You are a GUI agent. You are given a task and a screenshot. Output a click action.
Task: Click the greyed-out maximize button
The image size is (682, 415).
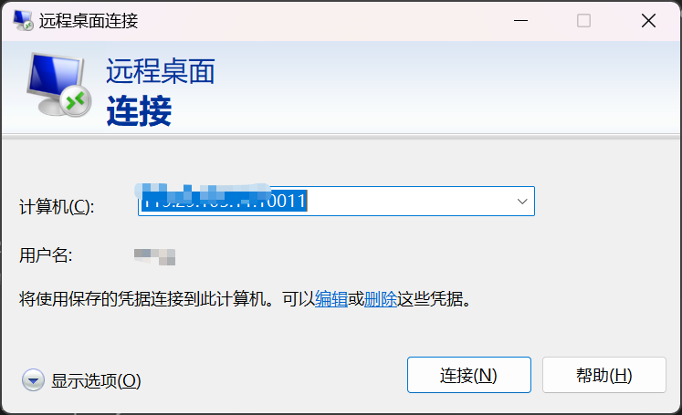tap(583, 20)
